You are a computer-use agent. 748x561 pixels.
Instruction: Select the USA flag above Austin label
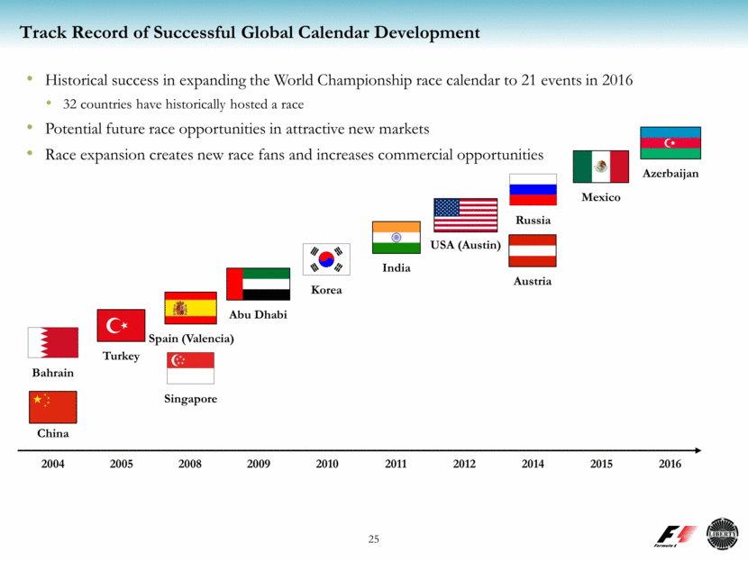(x=465, y=215)
